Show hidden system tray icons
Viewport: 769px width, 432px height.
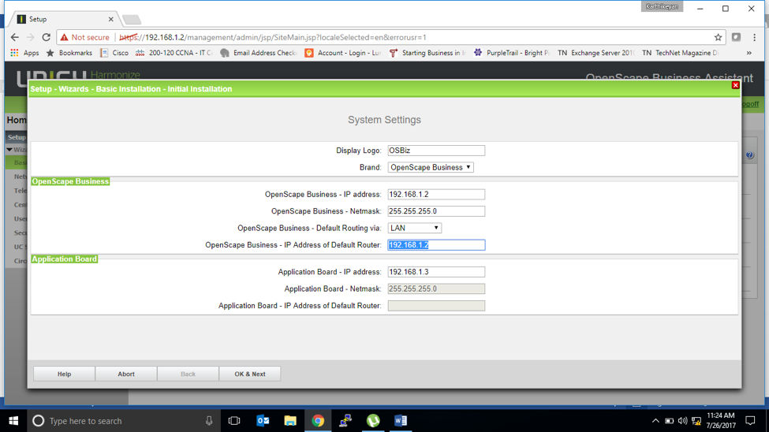(x=655, y=421)
